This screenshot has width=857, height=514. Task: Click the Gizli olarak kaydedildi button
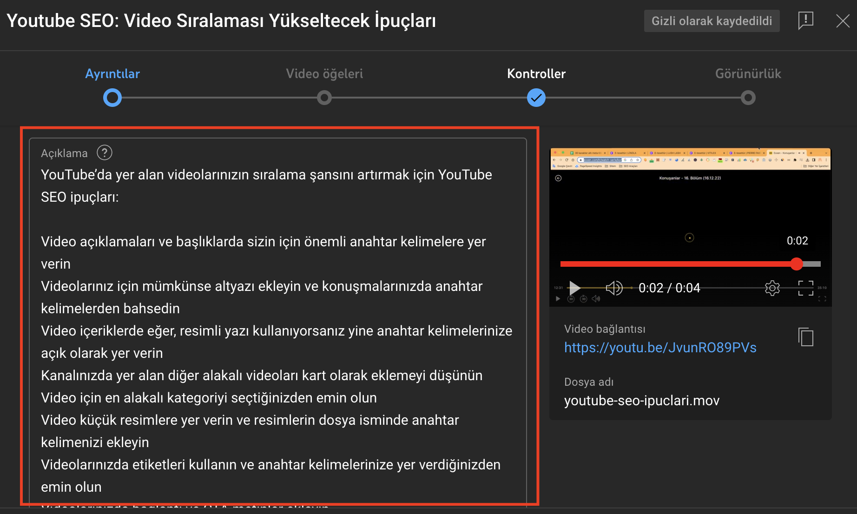point(712,21)
